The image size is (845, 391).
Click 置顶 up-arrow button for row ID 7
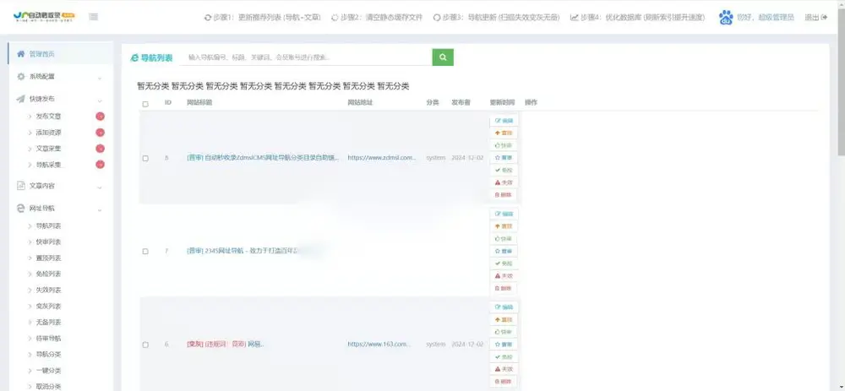(504, 226)
